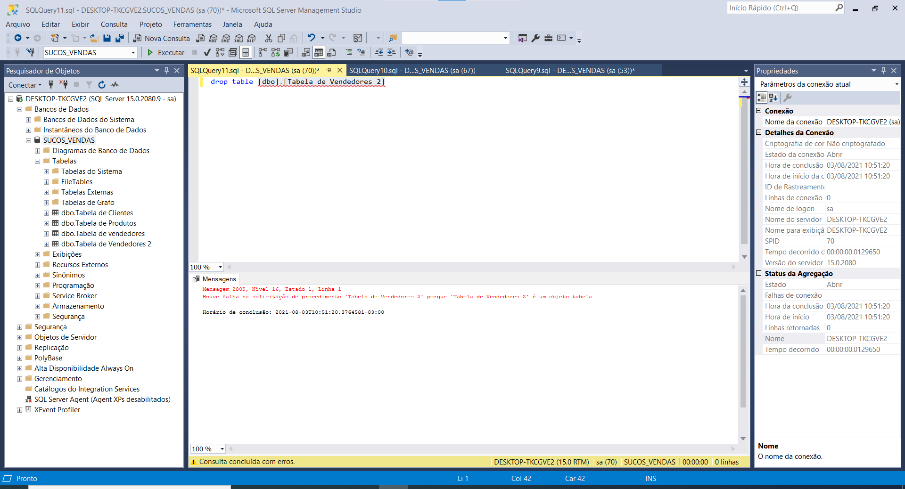Open the Conectar dropdown

pyautogui.click(x=25, y=85)
